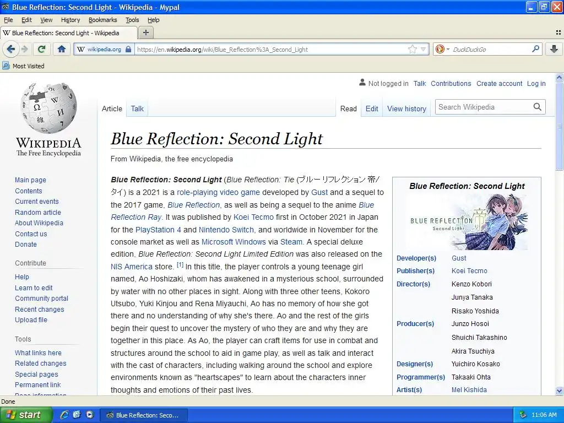
Task: Click the list all tabs icon
Action: [558, 32]
